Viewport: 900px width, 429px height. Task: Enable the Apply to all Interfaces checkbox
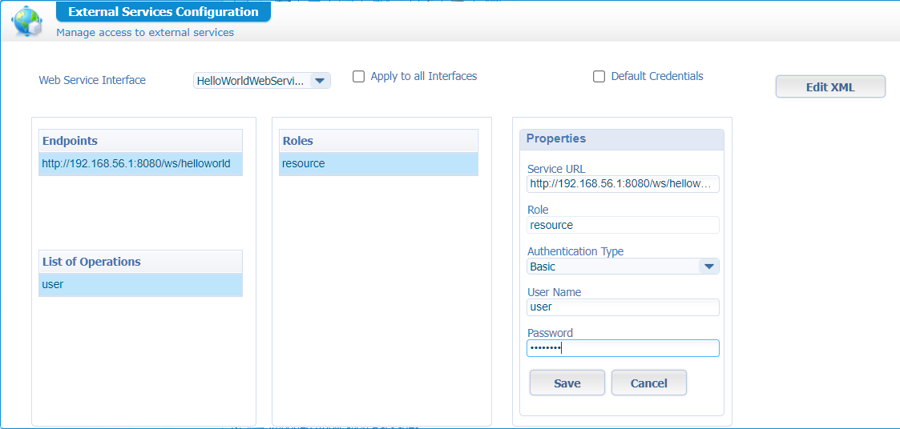coord(359,77)
